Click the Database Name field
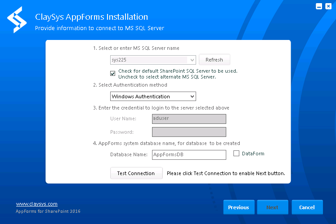The image size is (336, 224). tap(189, 155)
